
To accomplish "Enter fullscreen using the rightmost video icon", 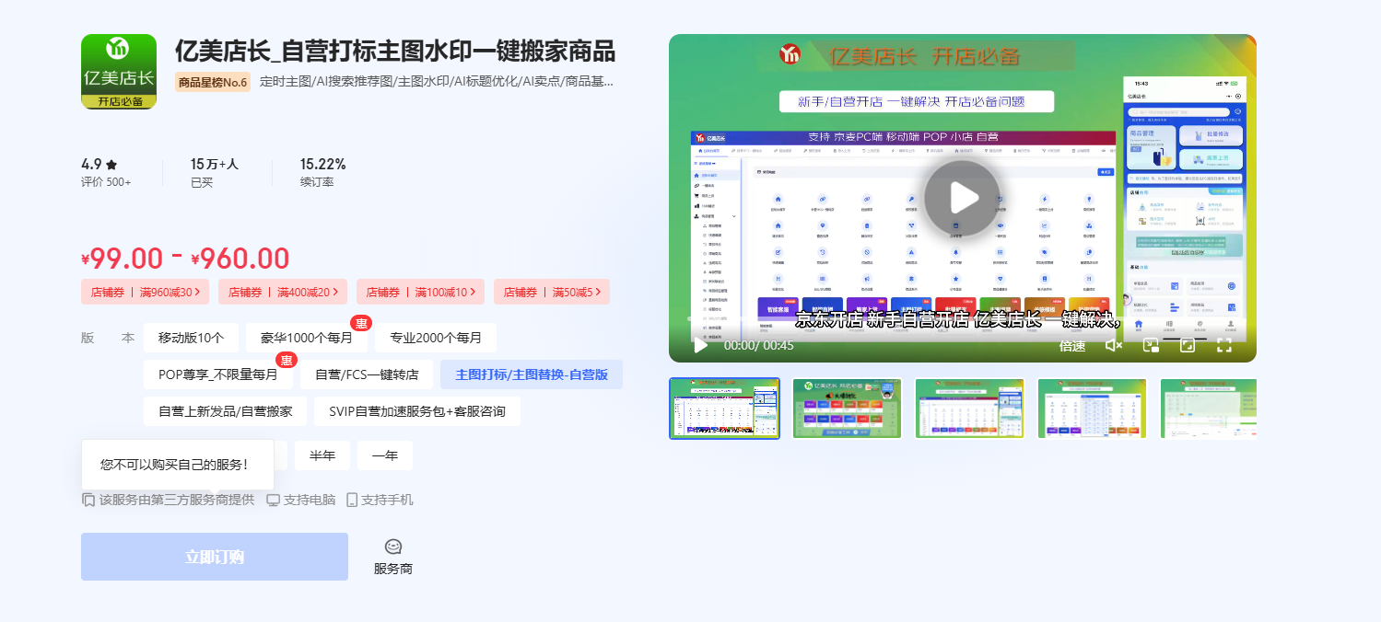I will [1224, 345].
